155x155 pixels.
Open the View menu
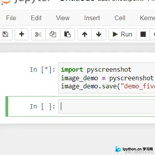coord(63,18)
